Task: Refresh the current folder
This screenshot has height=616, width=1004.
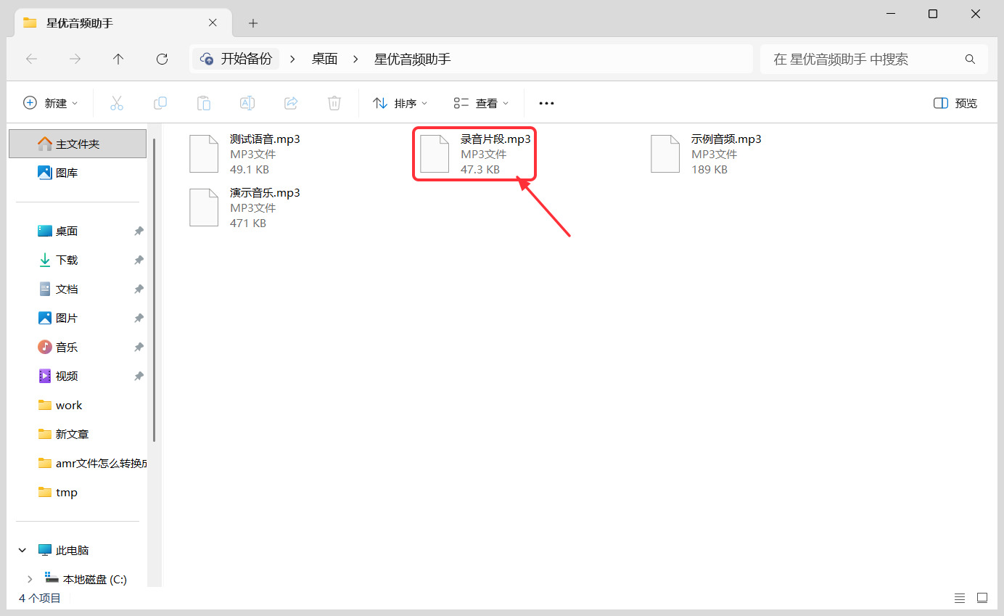Action: click(162, 59)
